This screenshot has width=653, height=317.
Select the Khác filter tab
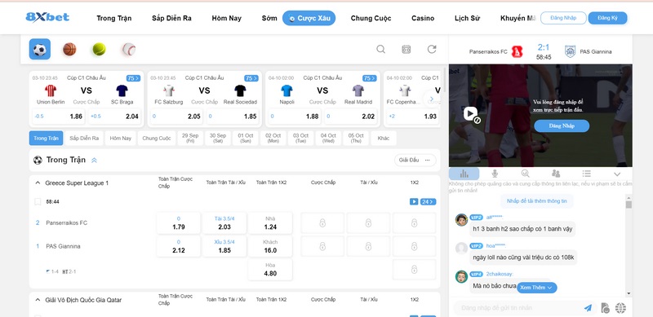(x=384, y=138)
